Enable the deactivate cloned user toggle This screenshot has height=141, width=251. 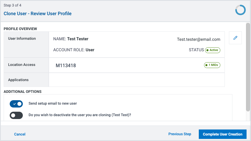(16, 115)
